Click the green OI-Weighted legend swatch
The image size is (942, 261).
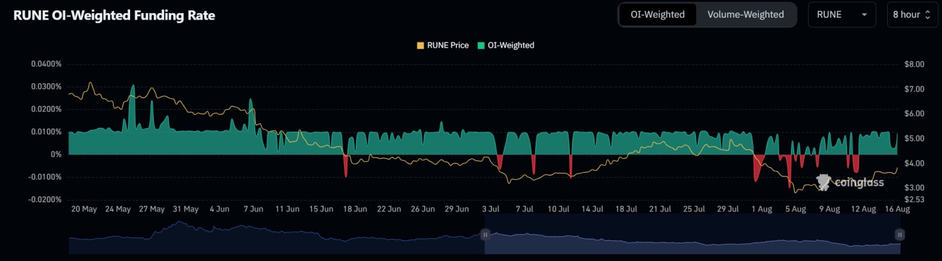pyautogui.click(x=481, y=46)
